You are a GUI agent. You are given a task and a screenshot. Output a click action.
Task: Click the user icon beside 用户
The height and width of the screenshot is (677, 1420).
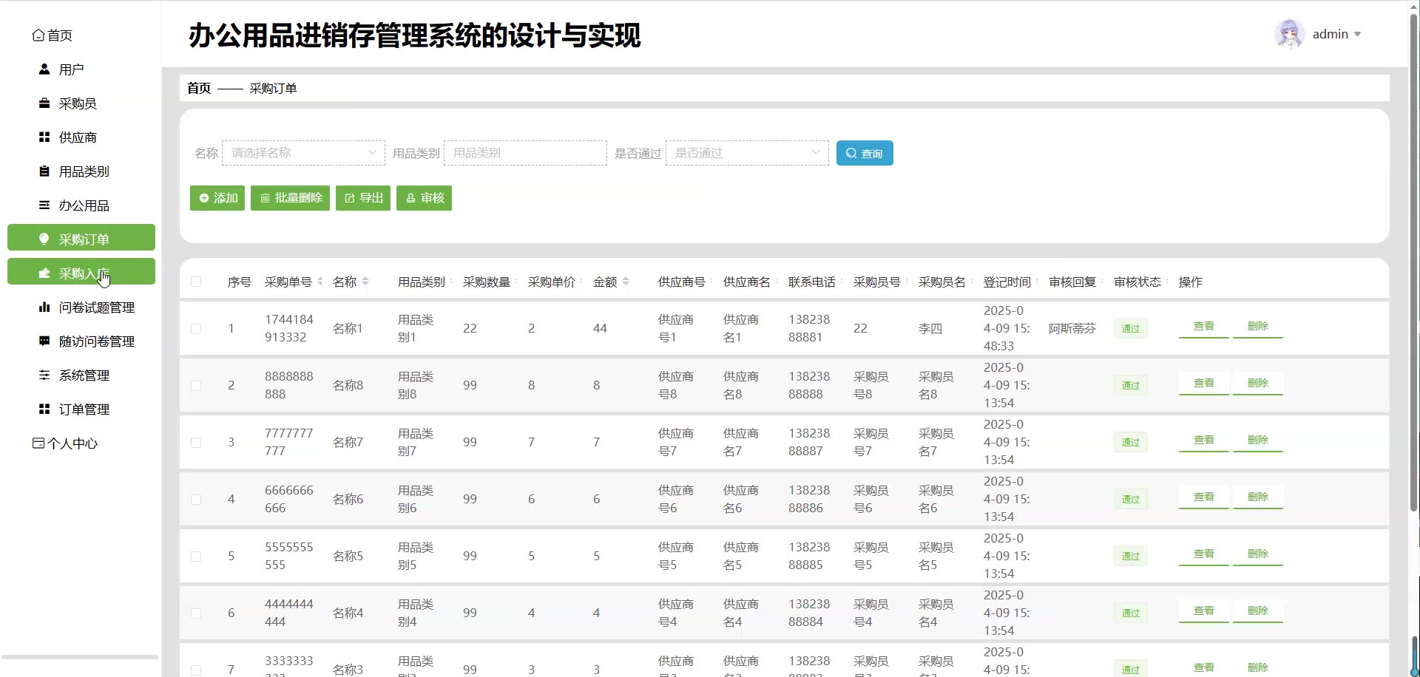click(44, 69)
